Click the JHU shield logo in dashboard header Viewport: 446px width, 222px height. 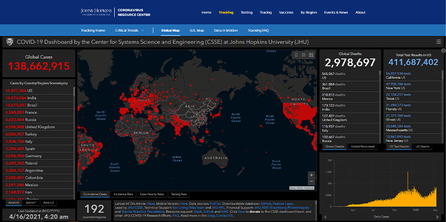(x=9, y=42)
